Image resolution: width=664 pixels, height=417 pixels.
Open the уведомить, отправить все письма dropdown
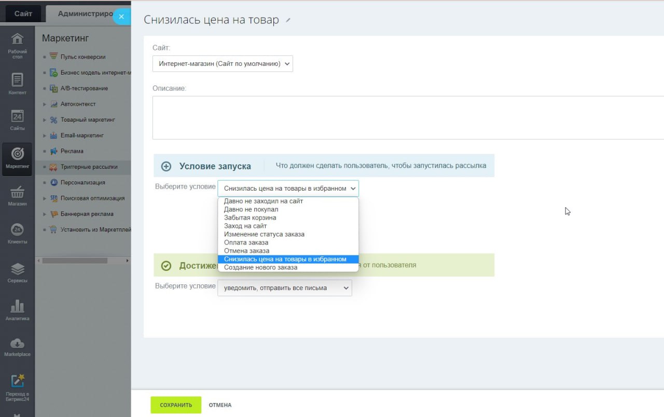click(x=284, y=288)
